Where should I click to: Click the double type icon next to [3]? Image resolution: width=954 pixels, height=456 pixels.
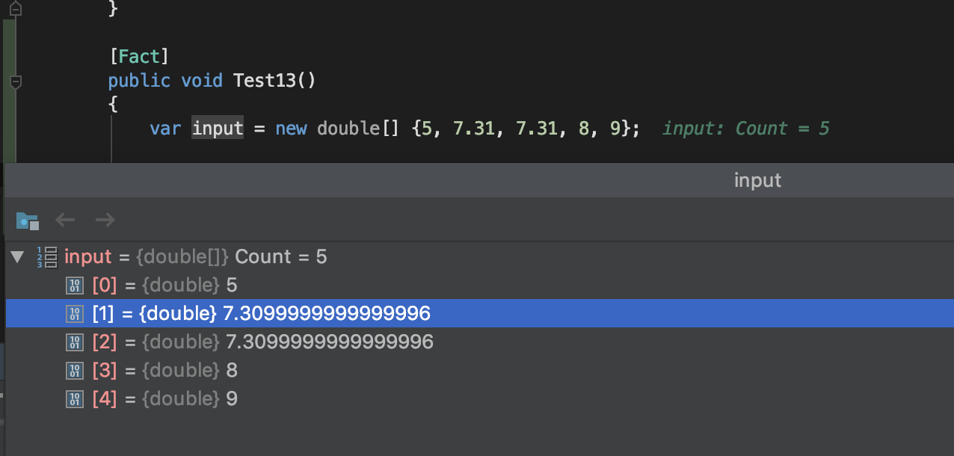(74, 370)
